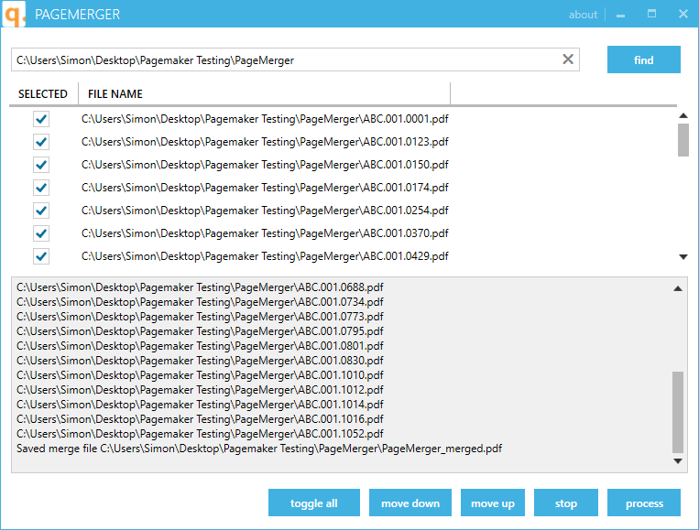Select file row ABC.001.0123.pdf

[x=265, y=142]
